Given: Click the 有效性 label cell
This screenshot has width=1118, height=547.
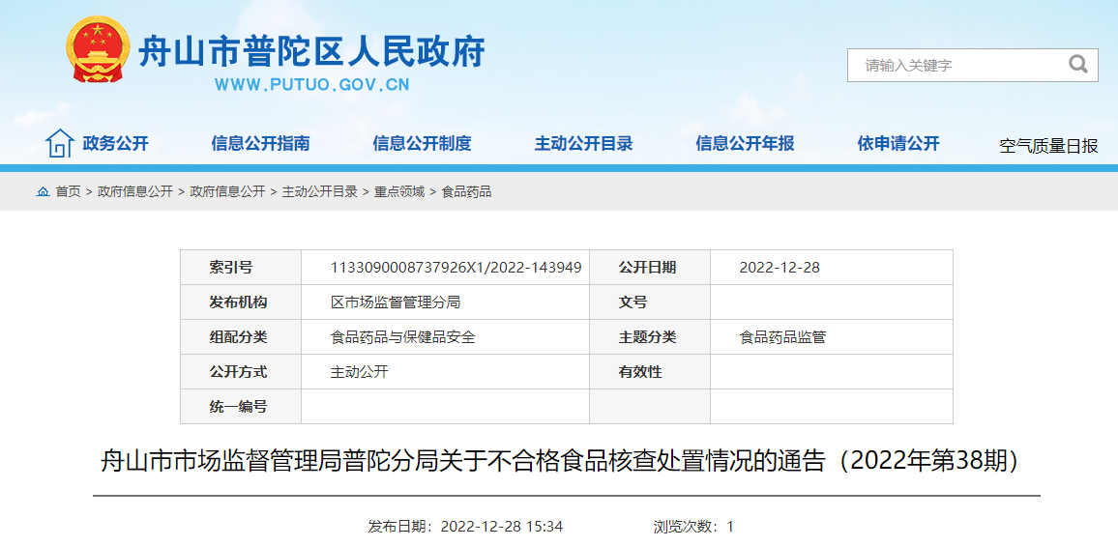Looking at the screenshot, I should click(650, 372).
